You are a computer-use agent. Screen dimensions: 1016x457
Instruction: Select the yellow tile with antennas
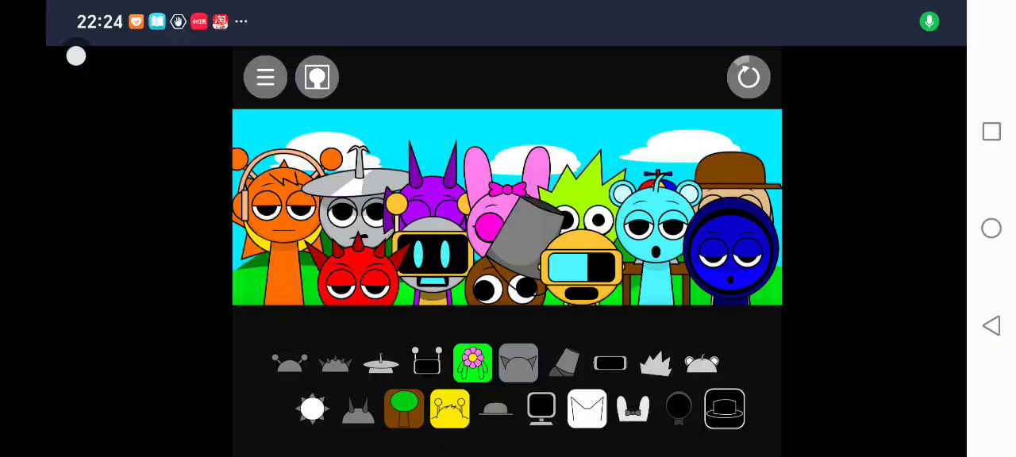pos(450,409)
